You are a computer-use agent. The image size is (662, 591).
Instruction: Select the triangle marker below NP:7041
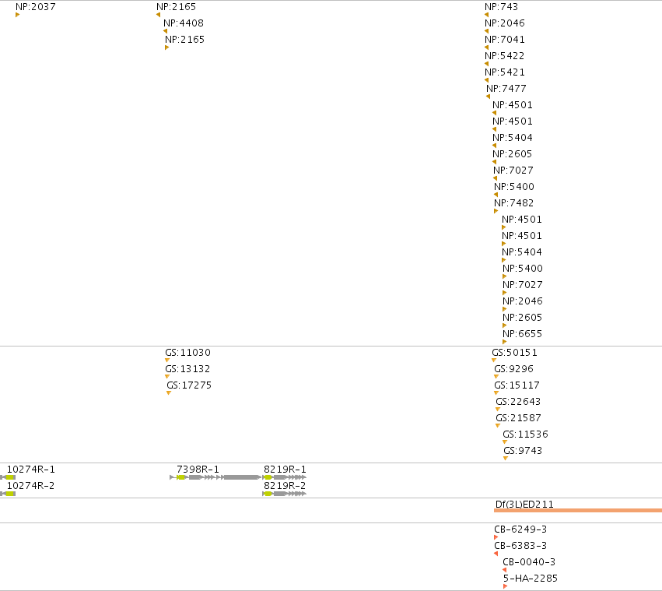tap(486, 47)
